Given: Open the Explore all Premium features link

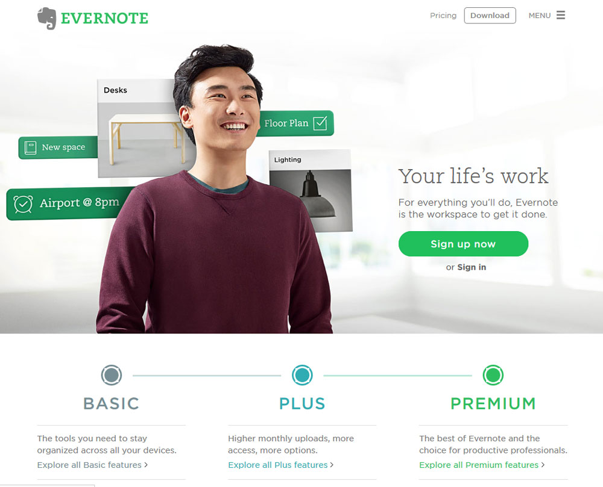Looking at the screenshot, I should [479, 465].
